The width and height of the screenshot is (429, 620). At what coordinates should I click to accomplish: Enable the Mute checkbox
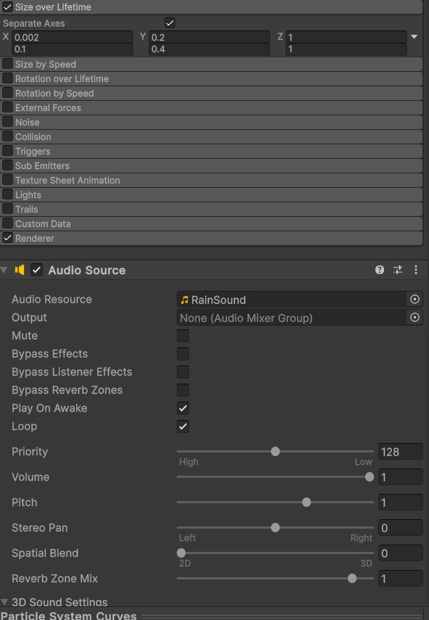(183, 336)
